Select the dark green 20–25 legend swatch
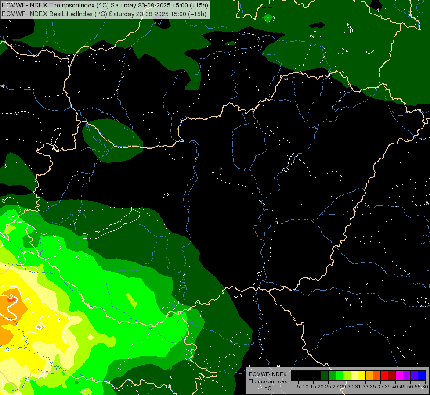 coord(325,375)
